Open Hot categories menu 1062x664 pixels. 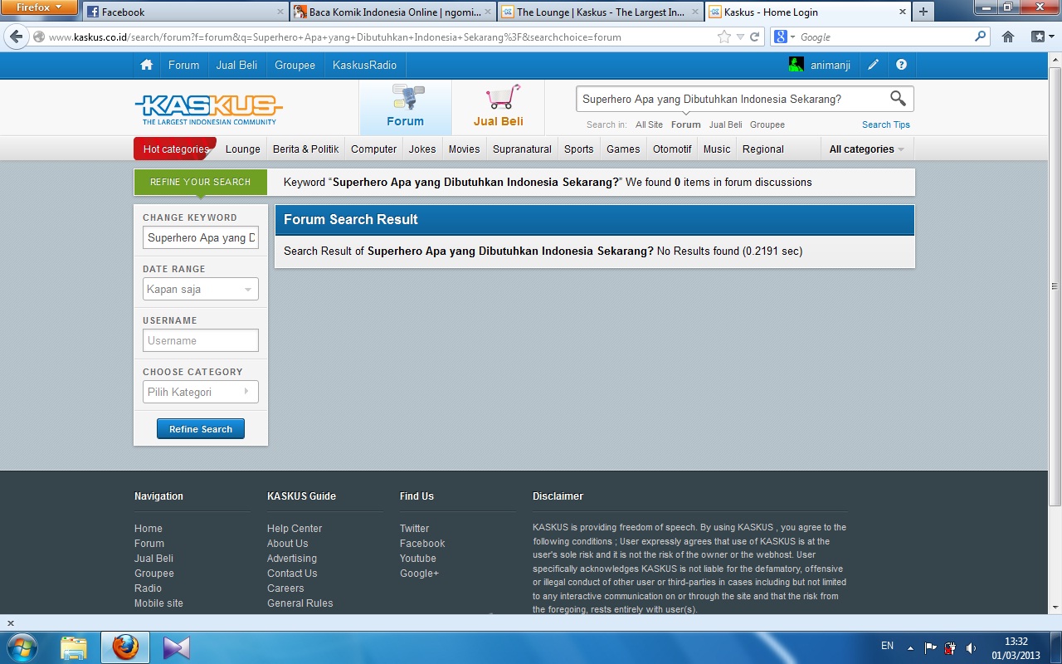pos(175,149)
